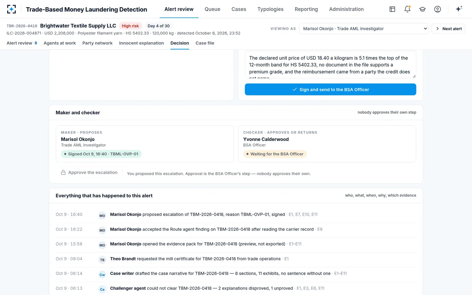The width and height of the screenshot is (472, 295).
Task: Click the Waiting for the BSA Officer pill
Action: [x=275, y=154]
